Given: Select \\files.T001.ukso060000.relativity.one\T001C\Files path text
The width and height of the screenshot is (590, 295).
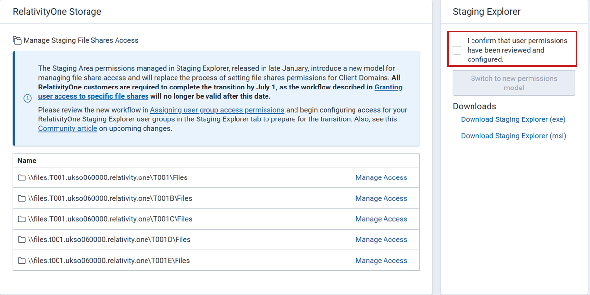Looking at the screenshot, I should pos(110,219).
